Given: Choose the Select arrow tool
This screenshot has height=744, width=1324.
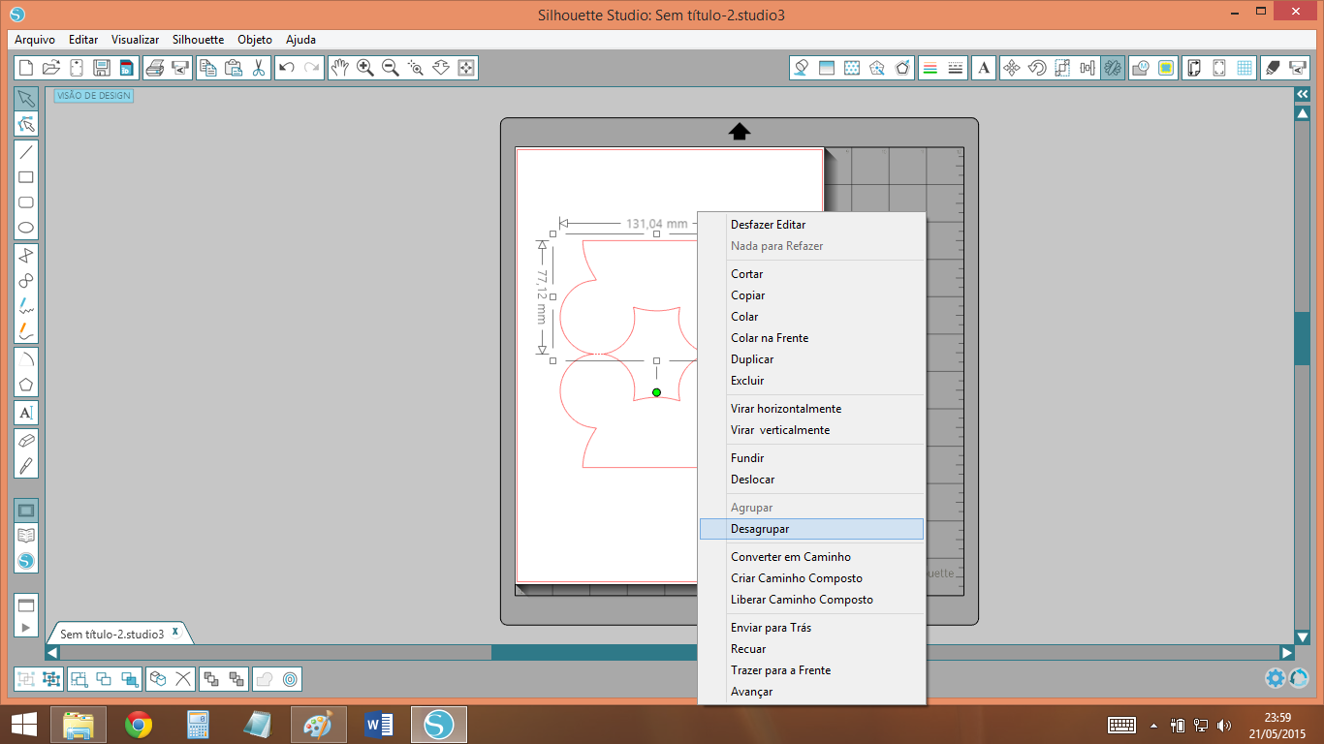Looking at the screenshot, I should (26, 99).
